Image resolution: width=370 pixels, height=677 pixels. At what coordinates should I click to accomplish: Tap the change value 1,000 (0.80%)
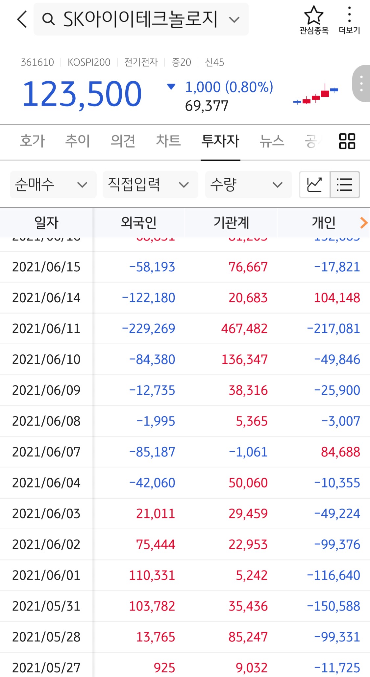[x=229, y=87]
